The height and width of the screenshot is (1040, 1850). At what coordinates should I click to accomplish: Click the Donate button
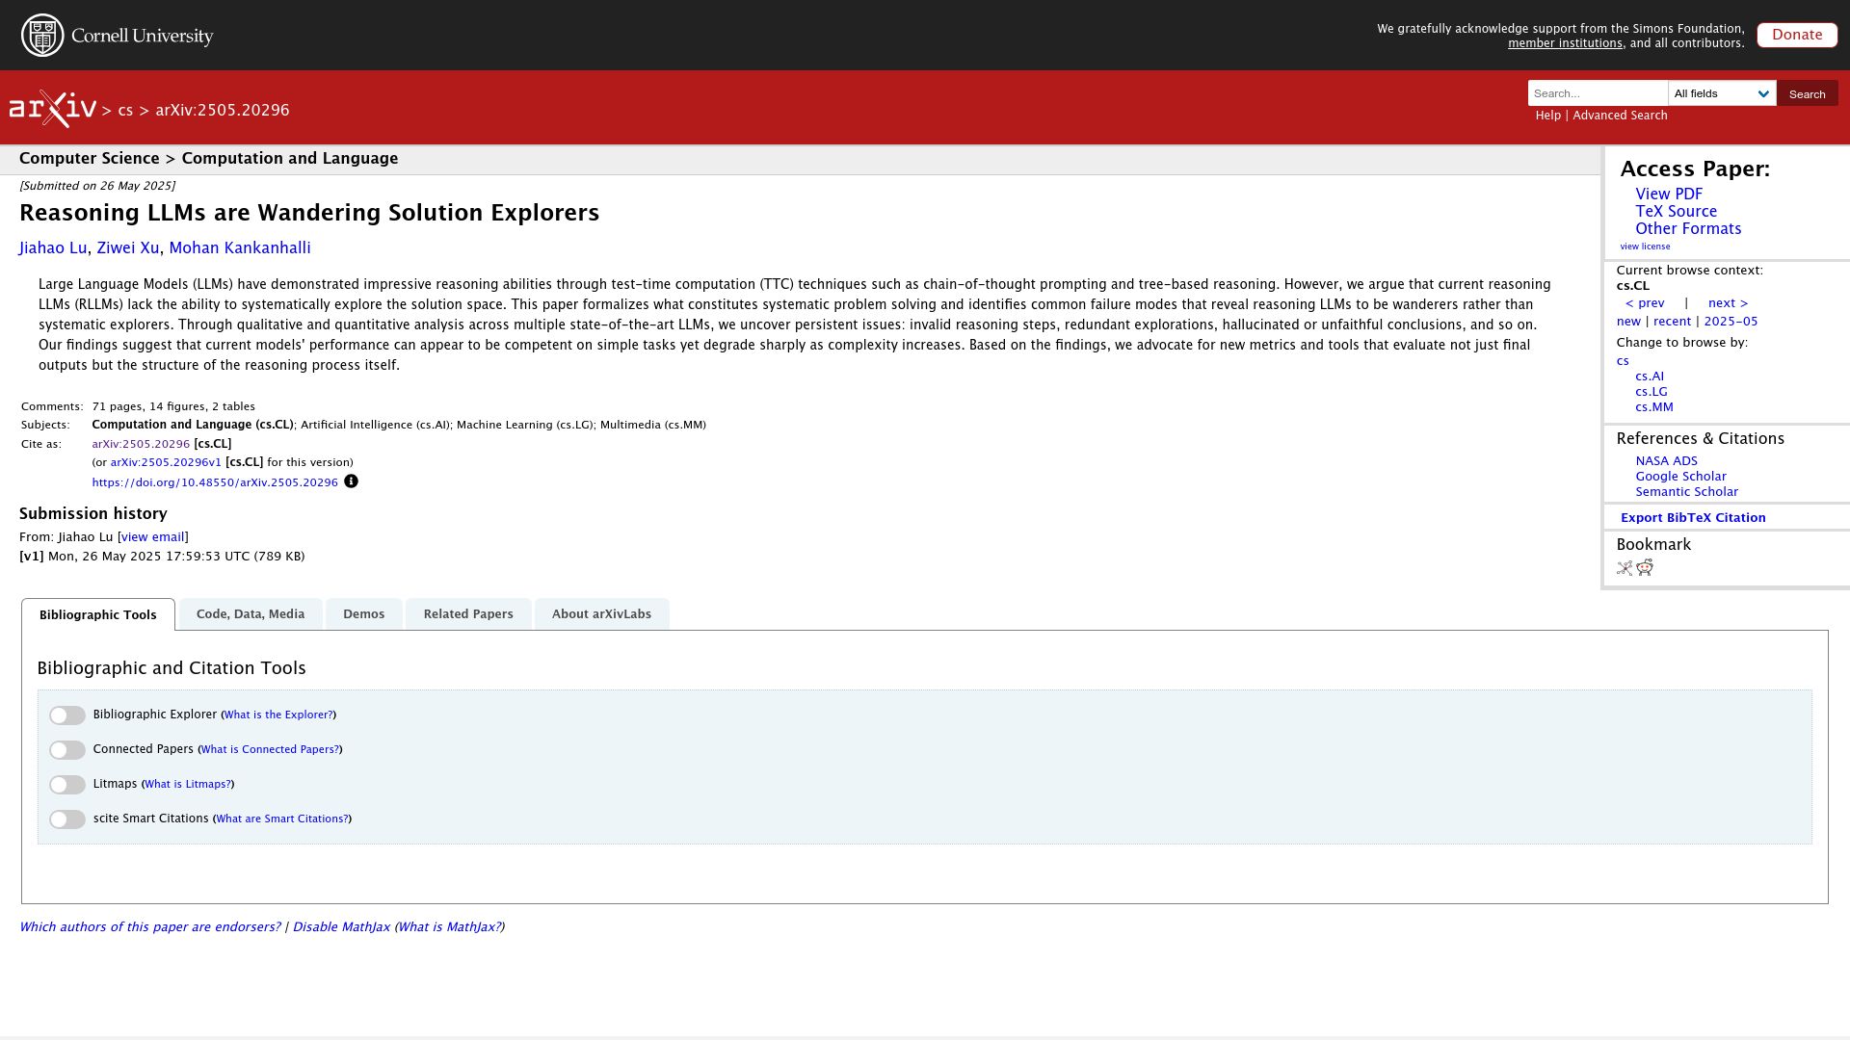coord(1797,35)
